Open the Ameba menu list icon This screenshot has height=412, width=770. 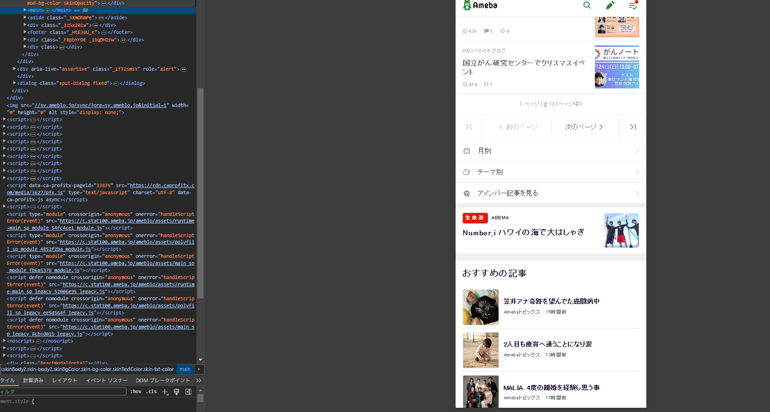point(633,6)
